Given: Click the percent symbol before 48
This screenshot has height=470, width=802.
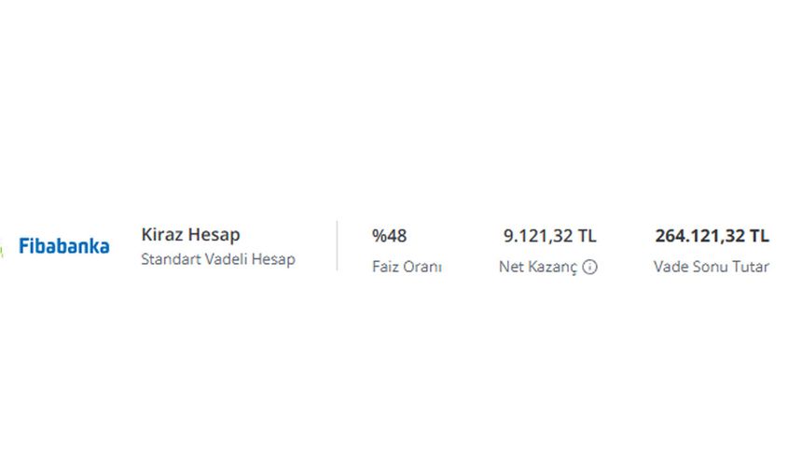Looking at the screenshot, I should pyautogui.click(x=379, y=236).
